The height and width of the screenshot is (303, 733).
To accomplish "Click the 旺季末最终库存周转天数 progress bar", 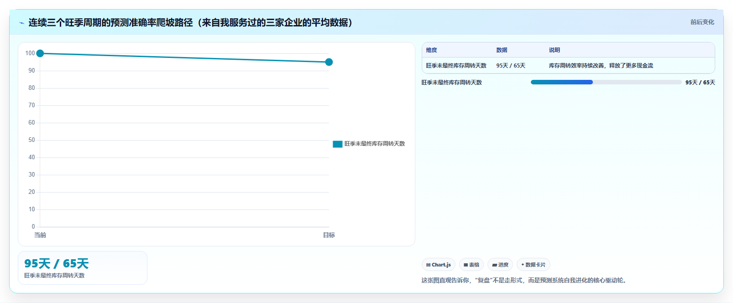I will [x=606, y=82].
